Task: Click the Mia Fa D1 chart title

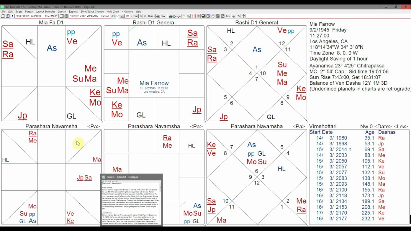Action: pyautogui.click(x=51, y=22)
